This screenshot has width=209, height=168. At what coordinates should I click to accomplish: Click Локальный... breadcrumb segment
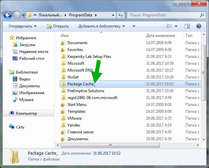[x=50, y=15]
